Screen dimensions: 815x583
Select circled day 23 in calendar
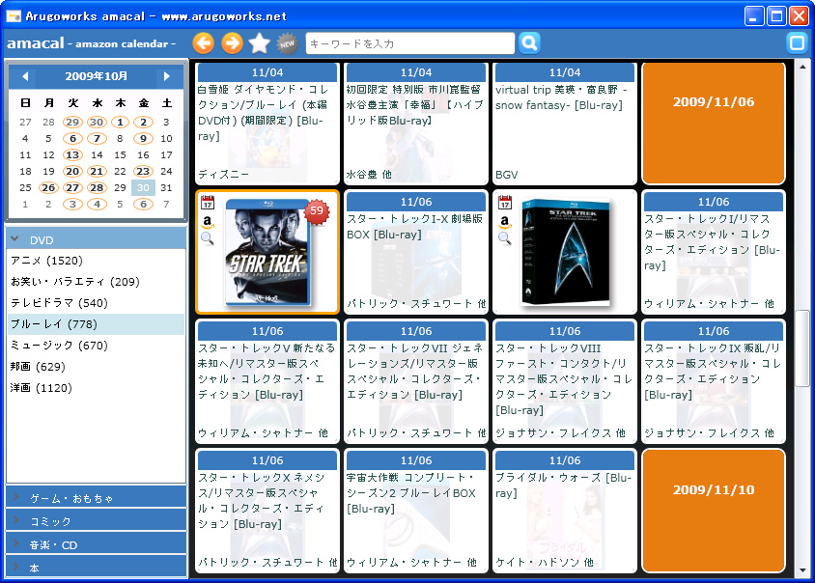click(143, 172)
